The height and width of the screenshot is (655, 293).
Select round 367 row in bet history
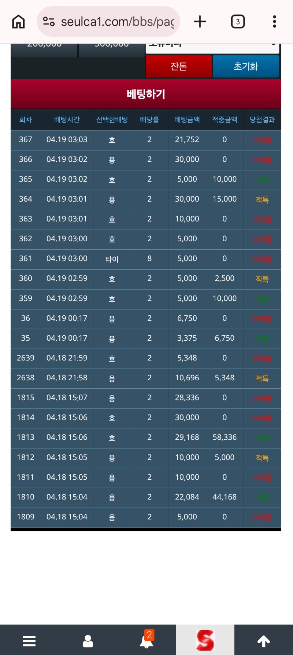tap(146, 140)
